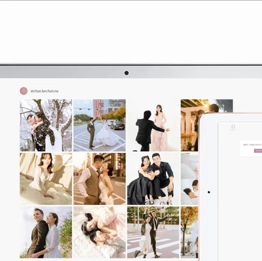Open the Western groom embracing bride photo
Image resolution: width=262 pixels, height=261 pixels.
[46, 232]
